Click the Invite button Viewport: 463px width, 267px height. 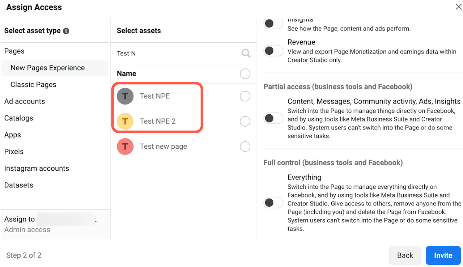443,255
